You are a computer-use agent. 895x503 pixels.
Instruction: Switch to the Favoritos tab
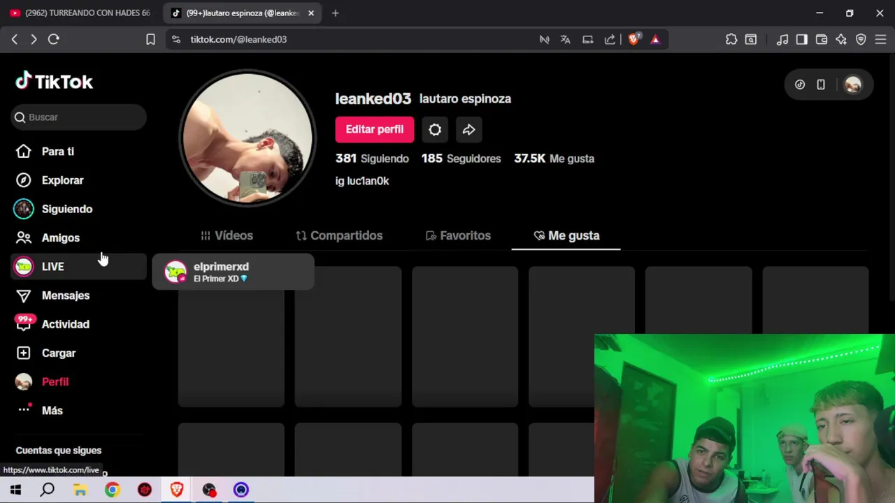(x=458, y=235)
